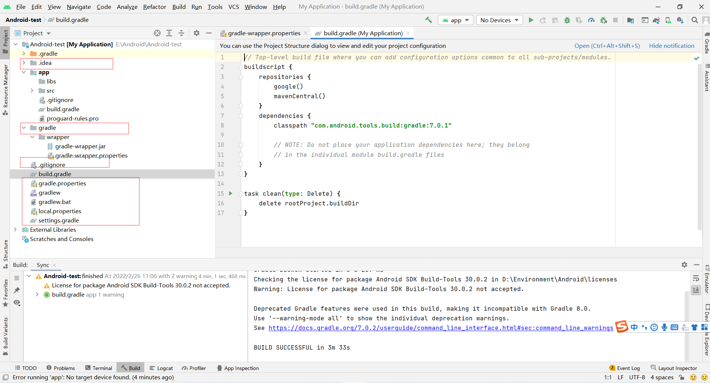Select gradlew.bat in project tree
710x383 pixels.
[55, 202]
